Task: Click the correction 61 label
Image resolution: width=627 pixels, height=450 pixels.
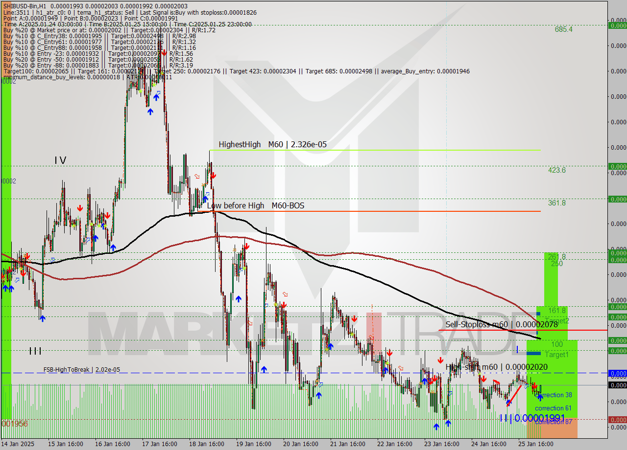Action: click(x=553, y=408)
